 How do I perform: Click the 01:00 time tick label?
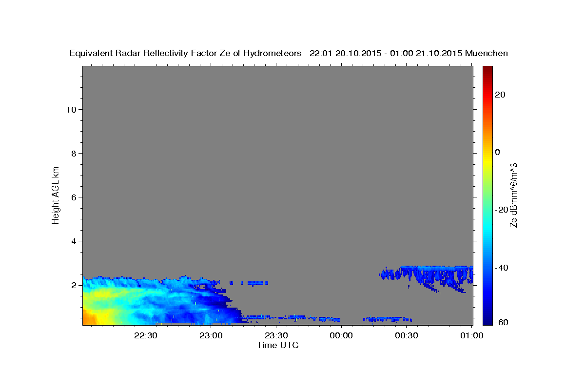[x=471, y=335]
